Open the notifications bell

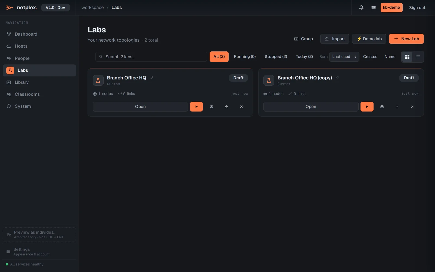[361, 8]
